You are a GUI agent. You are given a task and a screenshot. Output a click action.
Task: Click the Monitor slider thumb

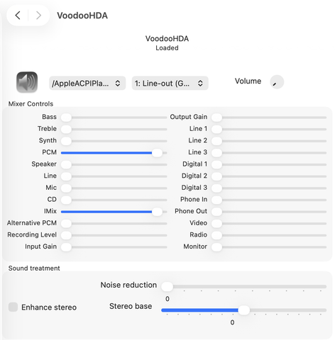tap(216, 247)
